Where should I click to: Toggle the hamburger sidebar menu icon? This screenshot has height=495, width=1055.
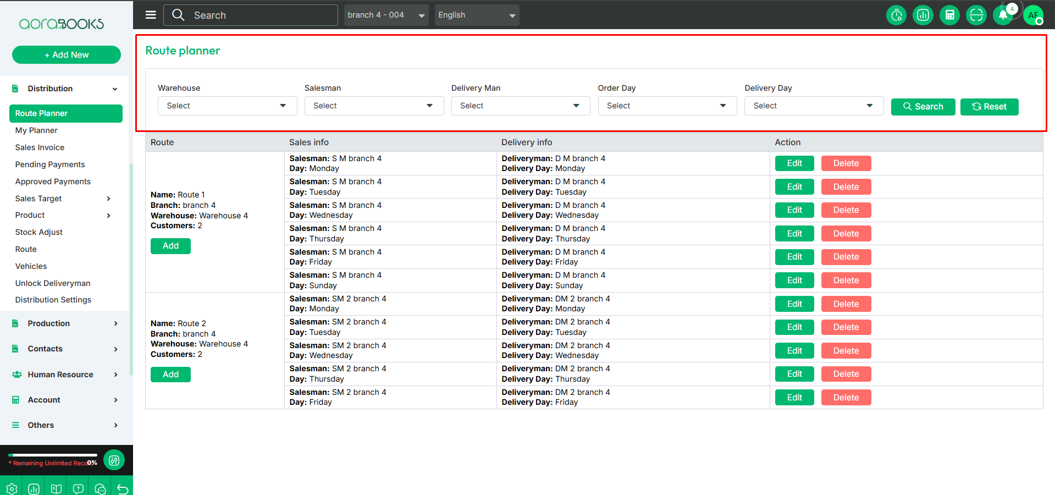(x=151, y=15)
